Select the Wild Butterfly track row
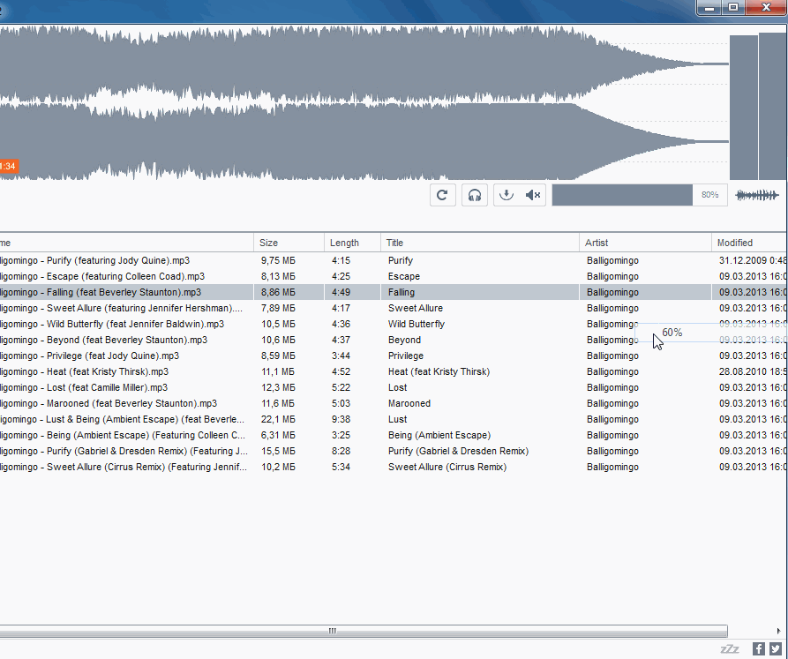 pyautogui.click(x=417, y=324)
